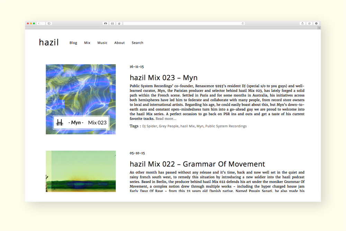
Task: Focus the browser address bar
Action: [x=183, y=24]
